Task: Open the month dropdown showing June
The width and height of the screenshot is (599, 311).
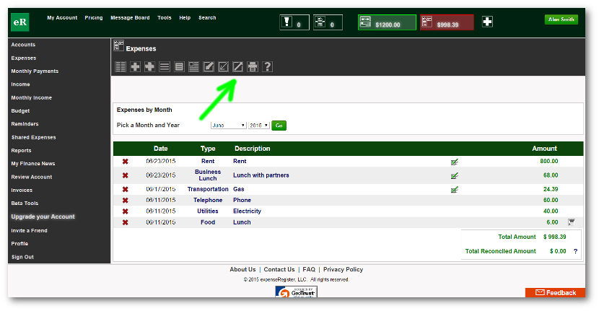Action: 228,126
